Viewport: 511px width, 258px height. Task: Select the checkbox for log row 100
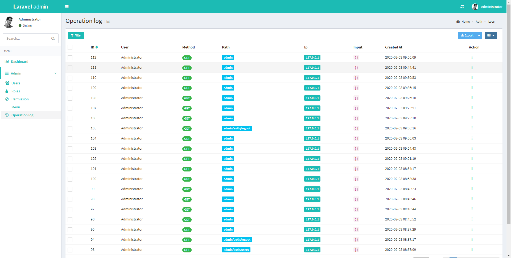(x=70, y=179)
